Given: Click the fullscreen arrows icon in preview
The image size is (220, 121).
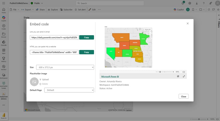Looking at the screenshot, I should [x=184, y=76].
